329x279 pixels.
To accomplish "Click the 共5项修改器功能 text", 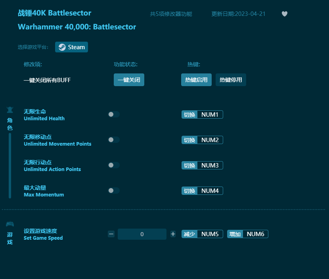I will (x=171, y=14).
